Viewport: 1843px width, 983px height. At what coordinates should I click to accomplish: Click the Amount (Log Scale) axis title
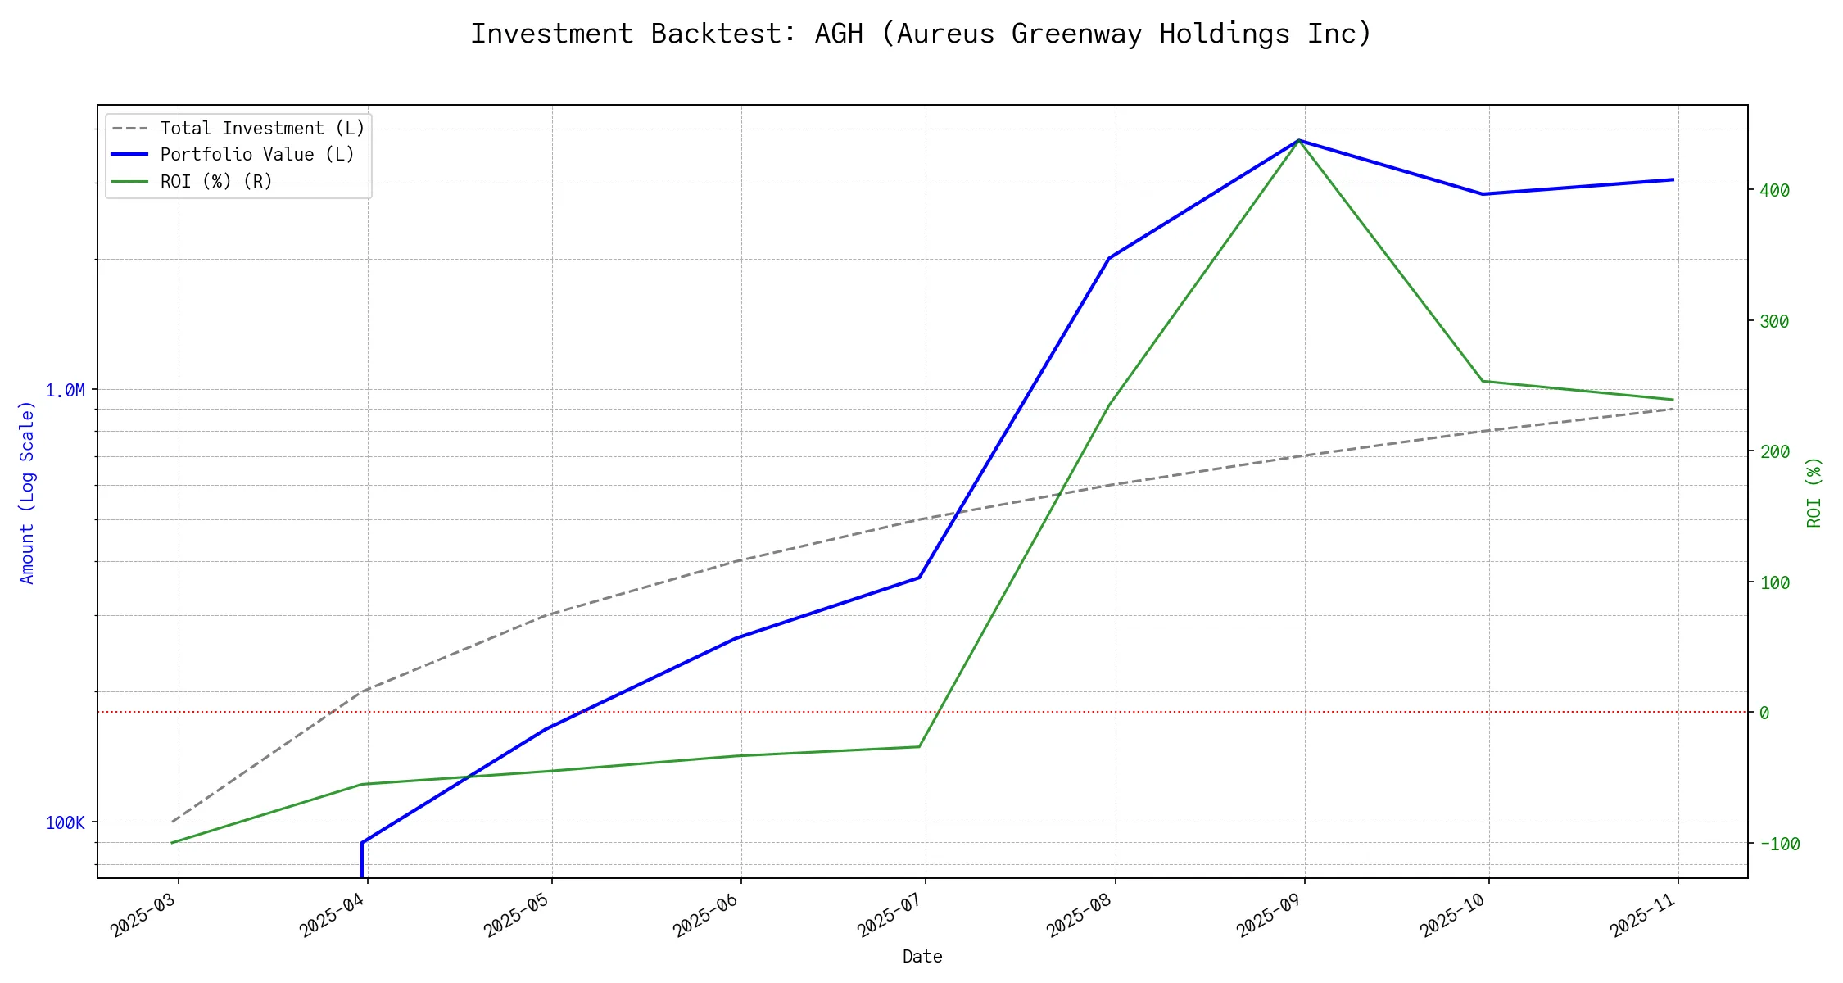point(27,491)
